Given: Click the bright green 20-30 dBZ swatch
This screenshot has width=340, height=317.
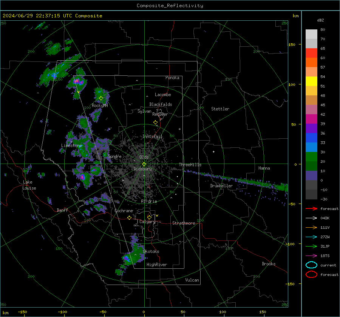Looking at the screenshot, I should pos(311,157).
